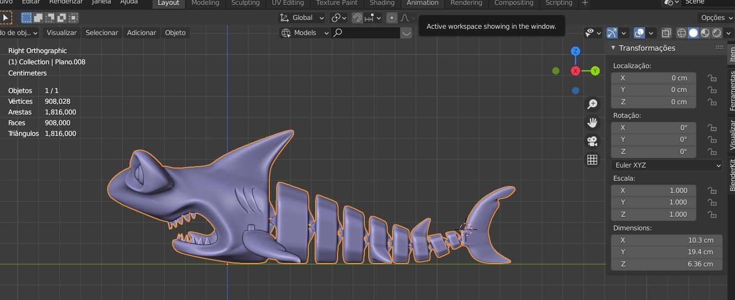Lock the Rotation Y value
Image resolution: width=735 pixels, height=300 pixels.
pyautogui.click(x=712, y=139)
